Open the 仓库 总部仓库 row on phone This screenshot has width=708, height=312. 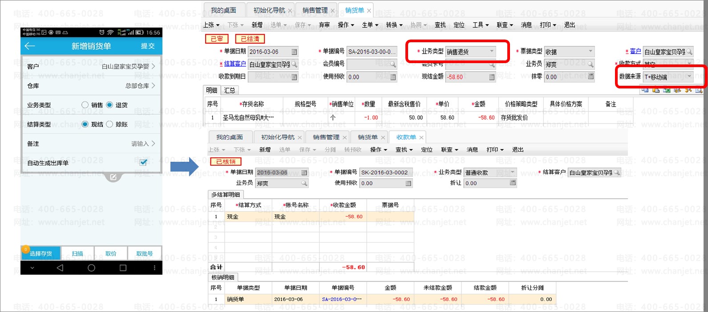91,86
